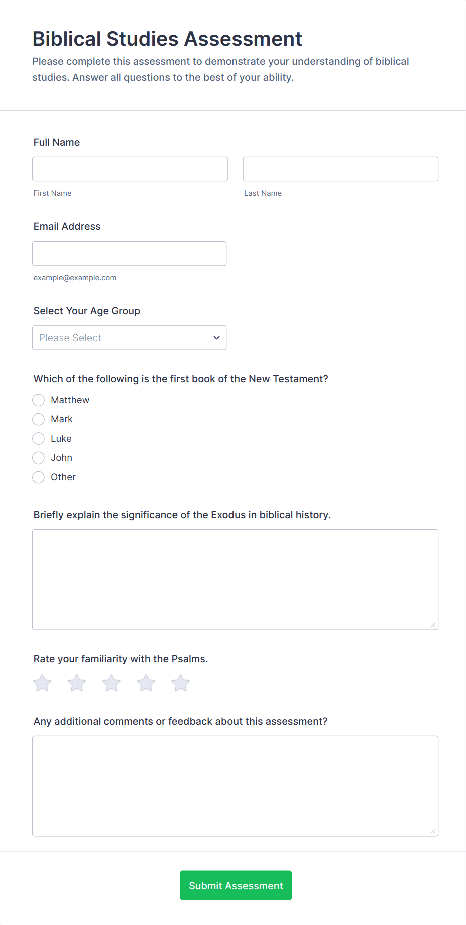466x925 pixels.
Task: Click the age group dropdown chevron
Action: (216, 338)
